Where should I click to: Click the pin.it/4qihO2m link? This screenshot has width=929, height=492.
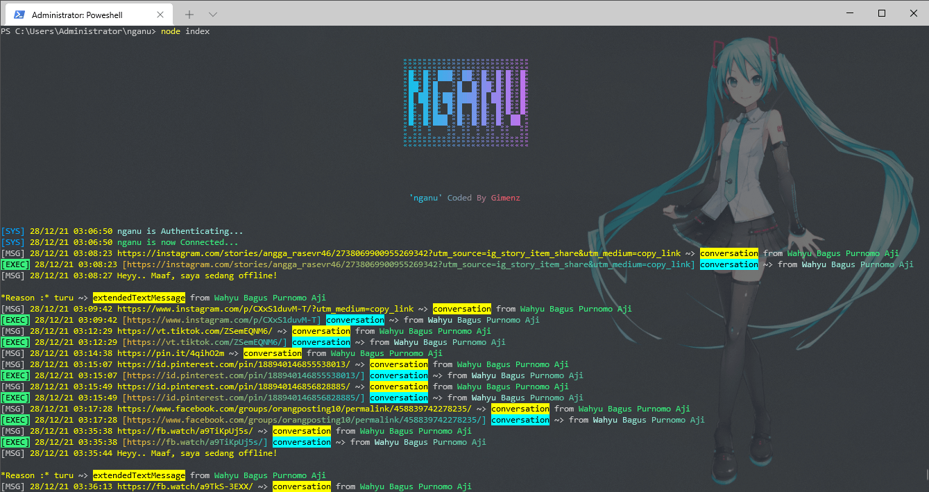[171, 353]
